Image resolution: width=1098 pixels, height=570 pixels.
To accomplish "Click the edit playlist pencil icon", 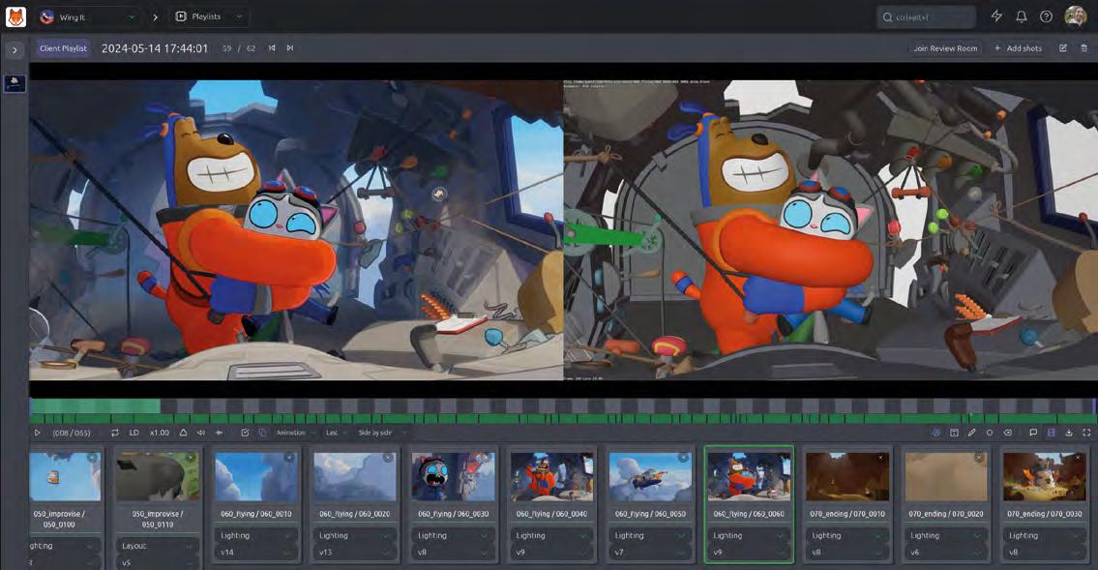I will 1063,48.
